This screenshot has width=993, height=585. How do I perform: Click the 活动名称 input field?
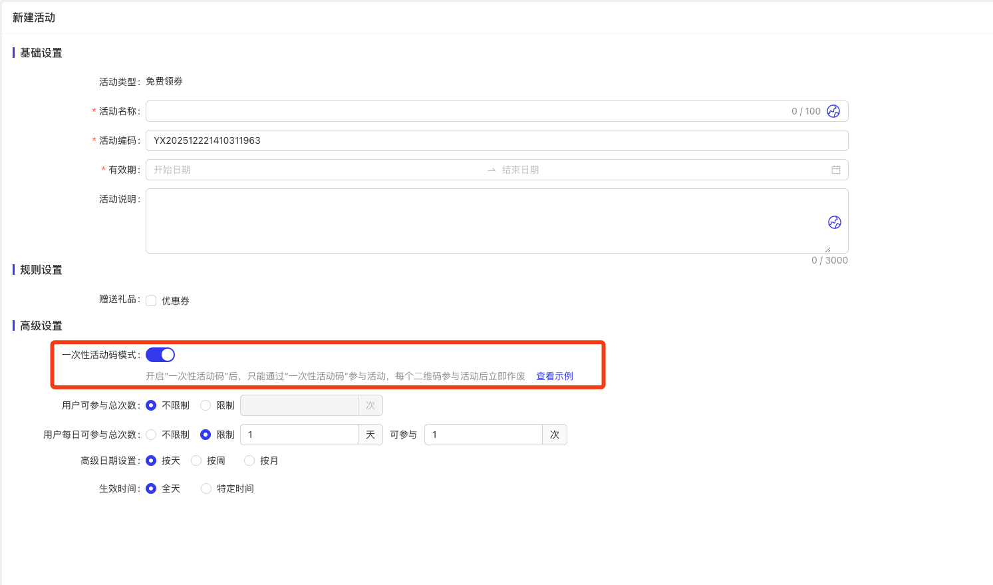pos(466,111)
